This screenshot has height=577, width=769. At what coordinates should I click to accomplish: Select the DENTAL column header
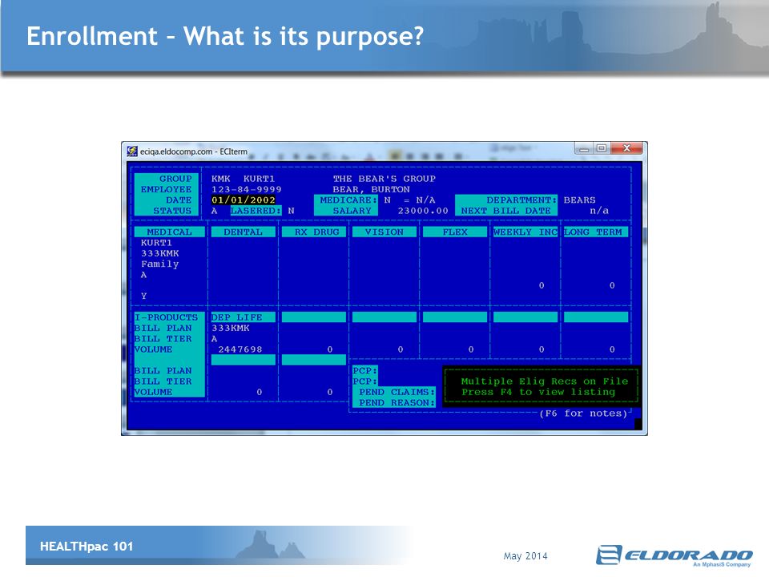pos(243,232)
